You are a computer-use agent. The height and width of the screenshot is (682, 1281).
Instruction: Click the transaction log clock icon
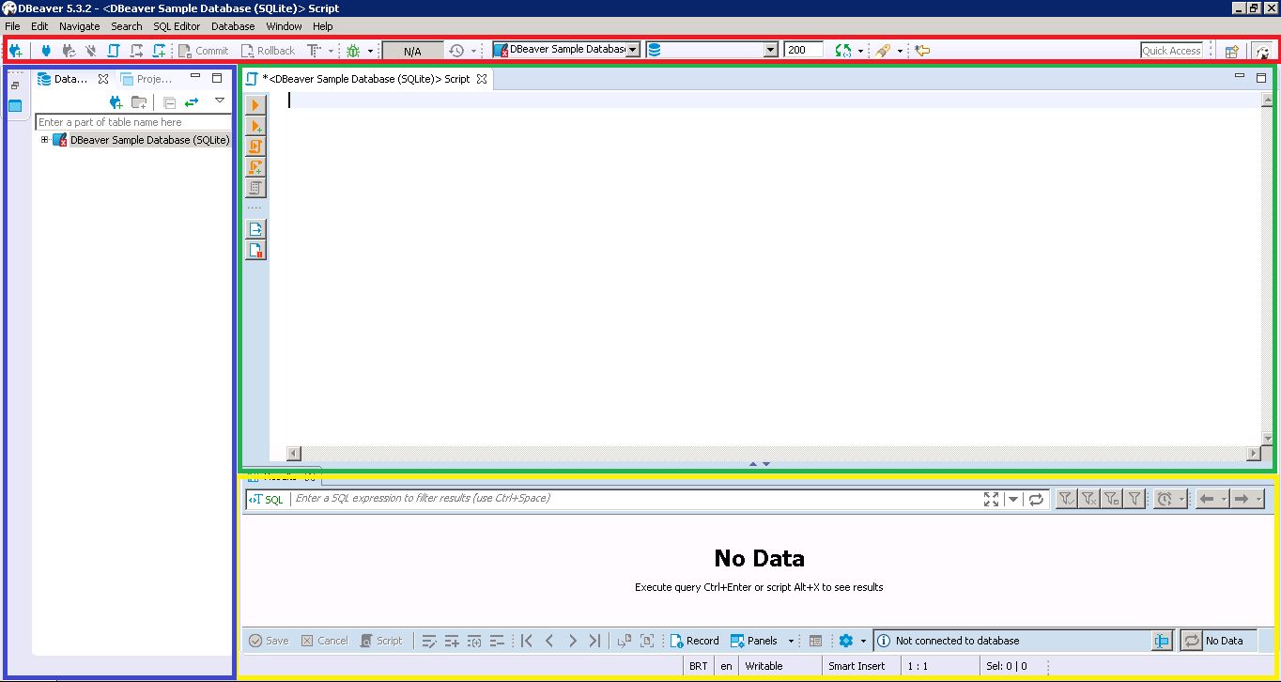tap(456, 51)
